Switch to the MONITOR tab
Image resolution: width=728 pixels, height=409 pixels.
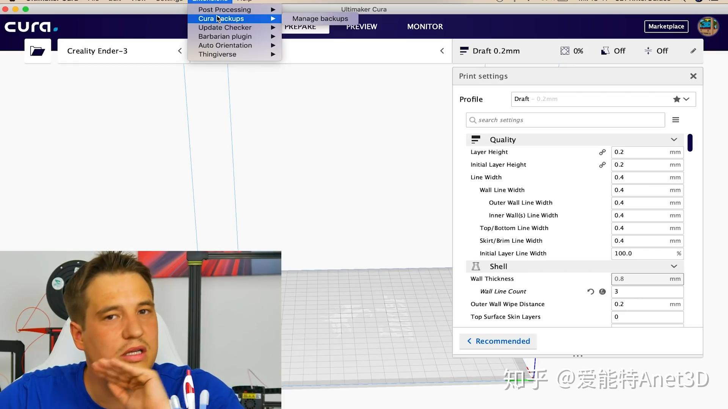(425, 27)
